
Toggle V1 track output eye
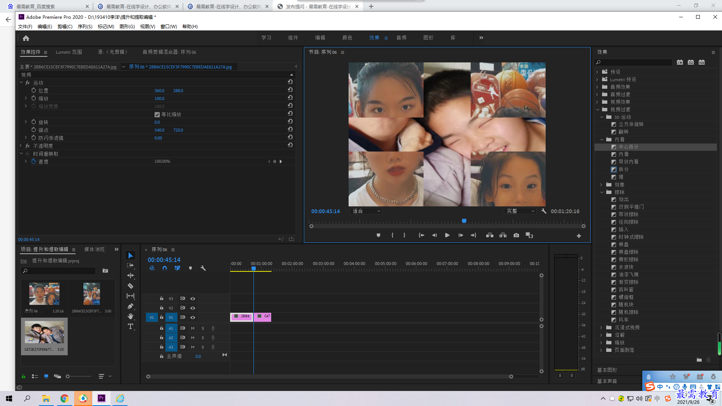coord(193,318)
